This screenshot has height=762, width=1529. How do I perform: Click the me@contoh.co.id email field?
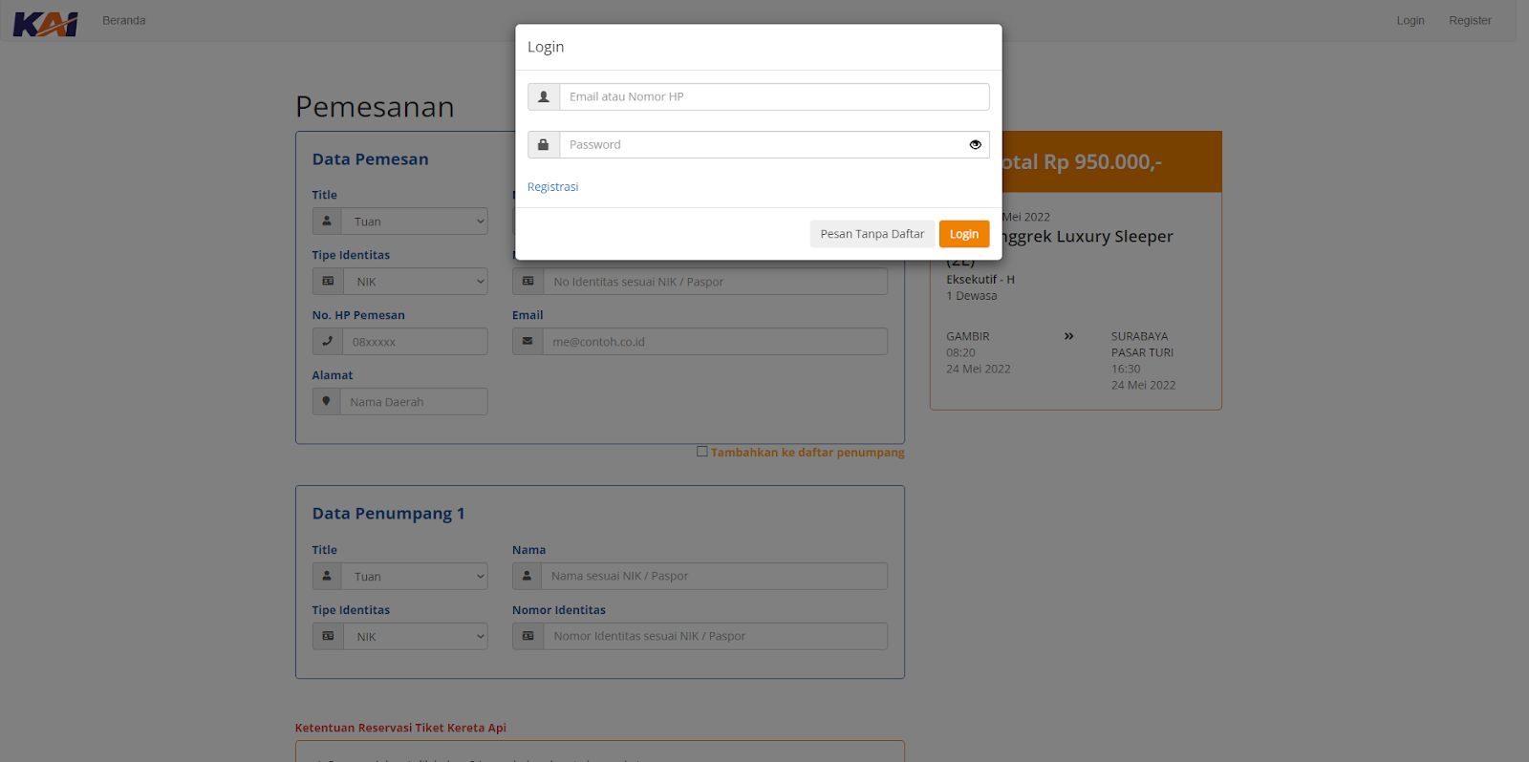[x=715, y=342]
